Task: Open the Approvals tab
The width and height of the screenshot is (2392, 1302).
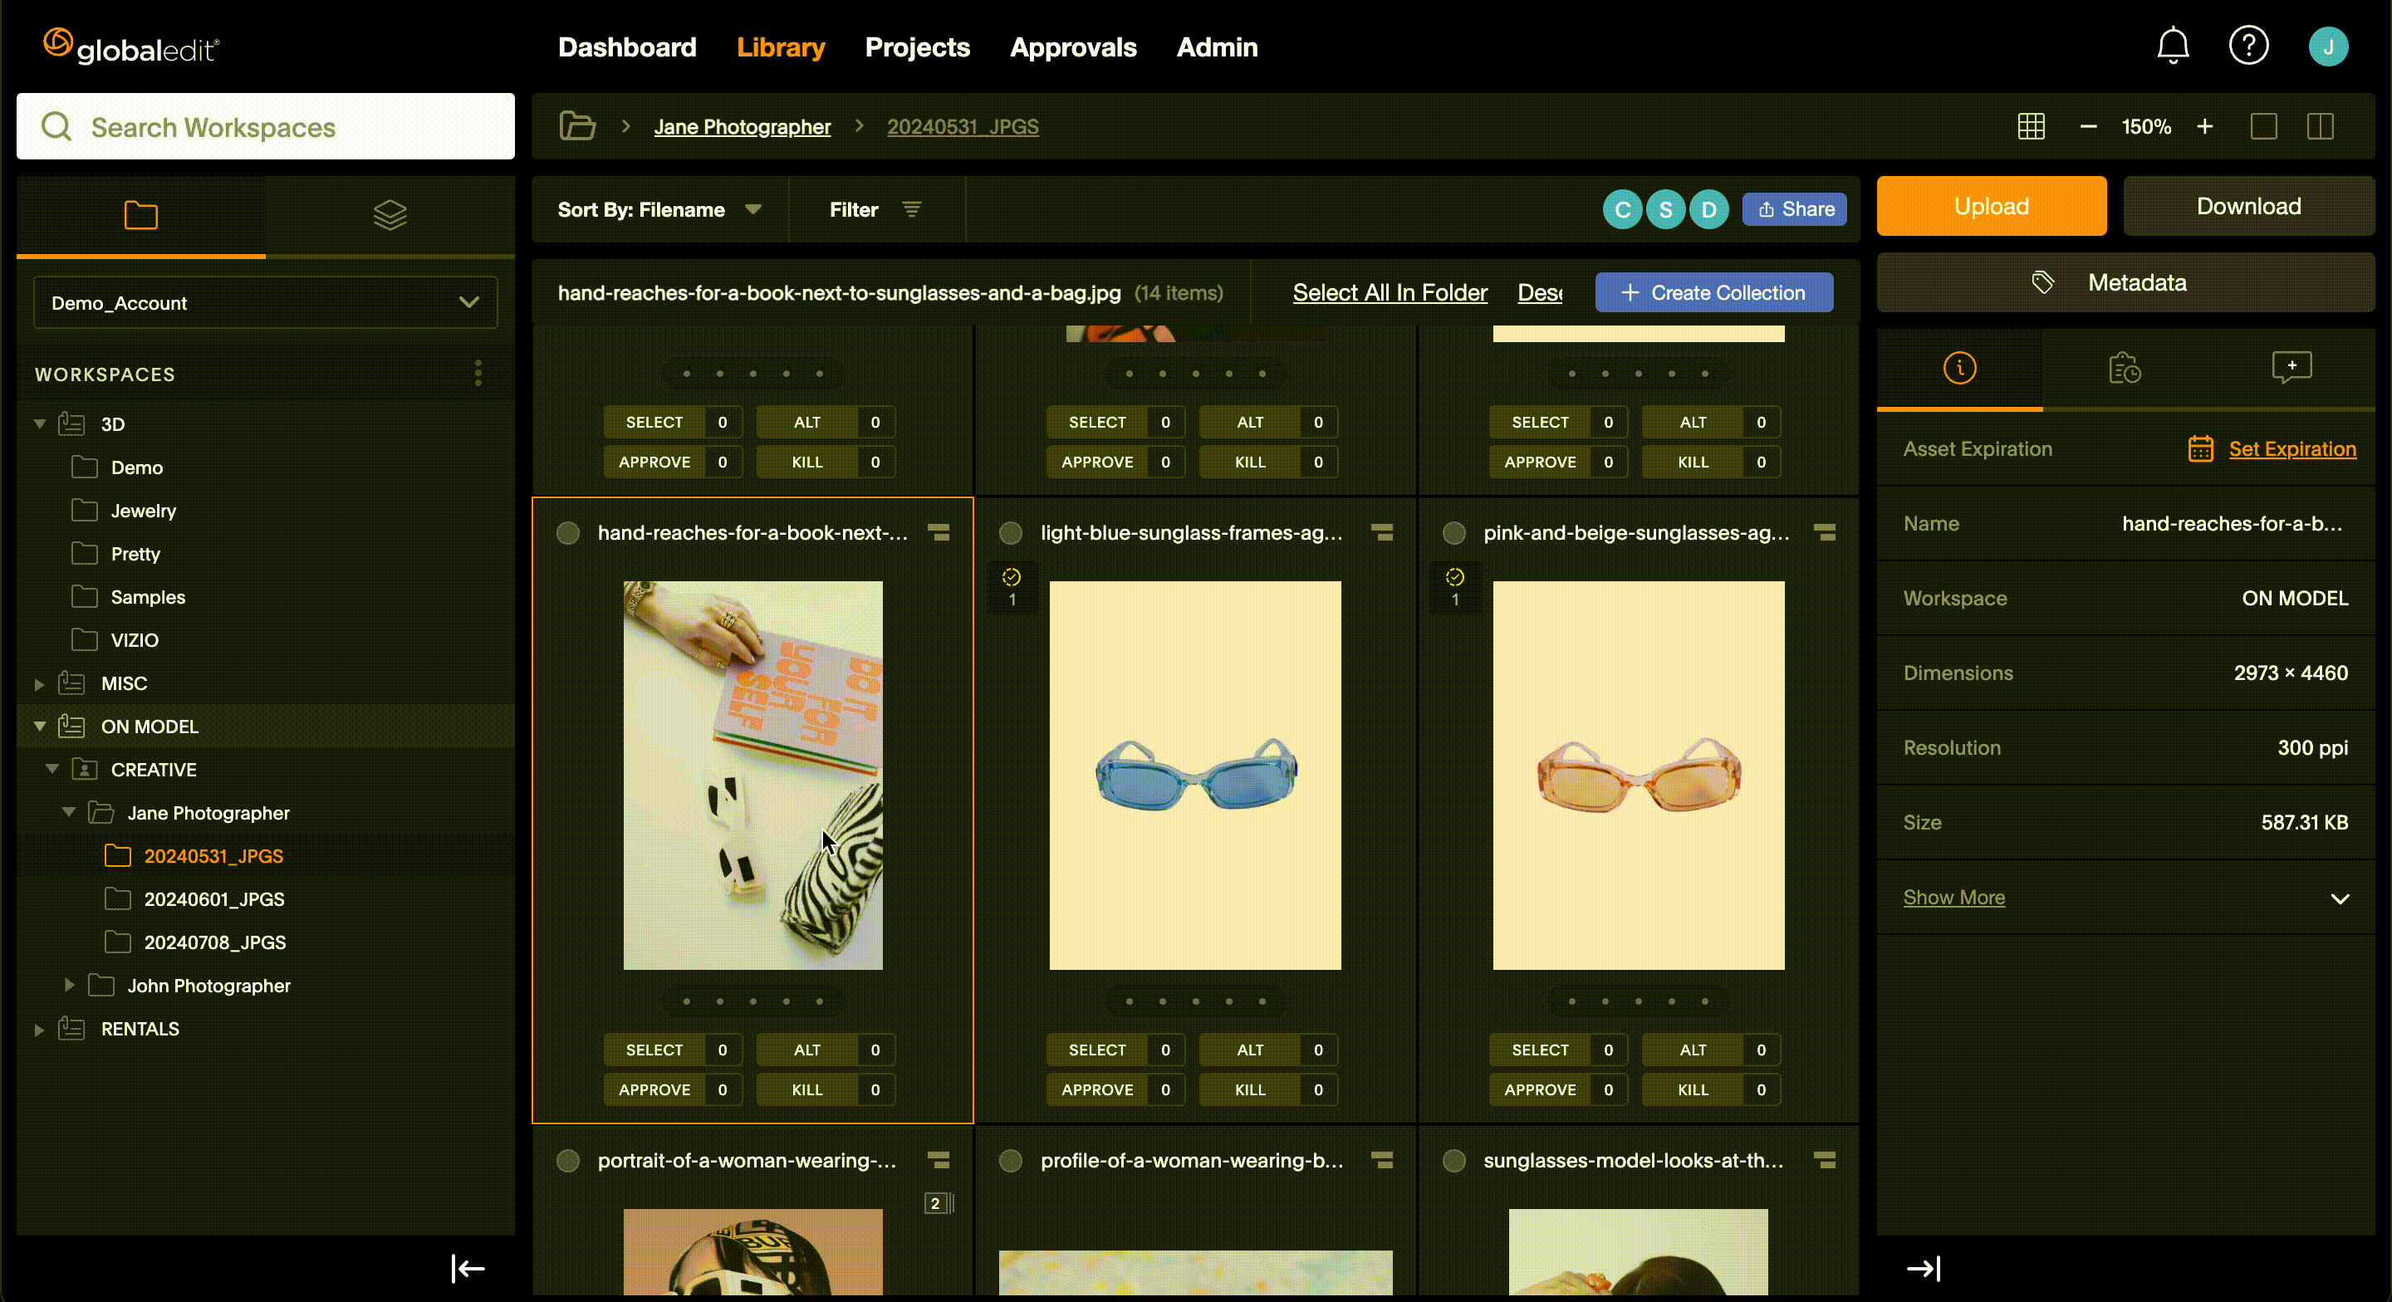Action: 1072,47
